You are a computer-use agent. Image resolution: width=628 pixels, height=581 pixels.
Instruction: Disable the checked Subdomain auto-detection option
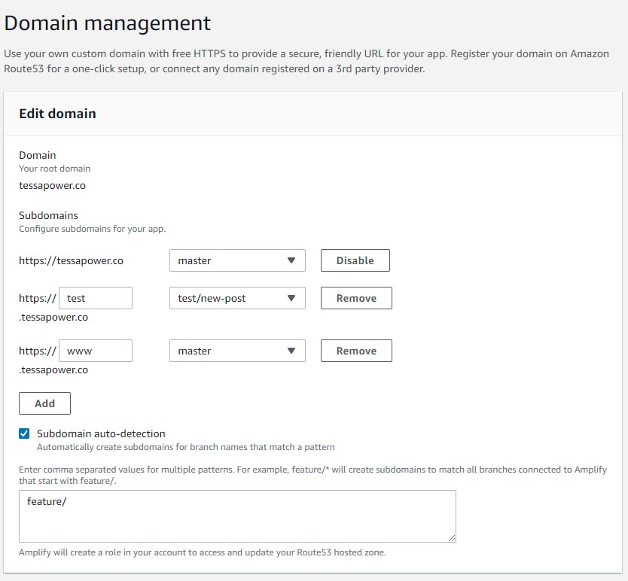tap(23, 433)
